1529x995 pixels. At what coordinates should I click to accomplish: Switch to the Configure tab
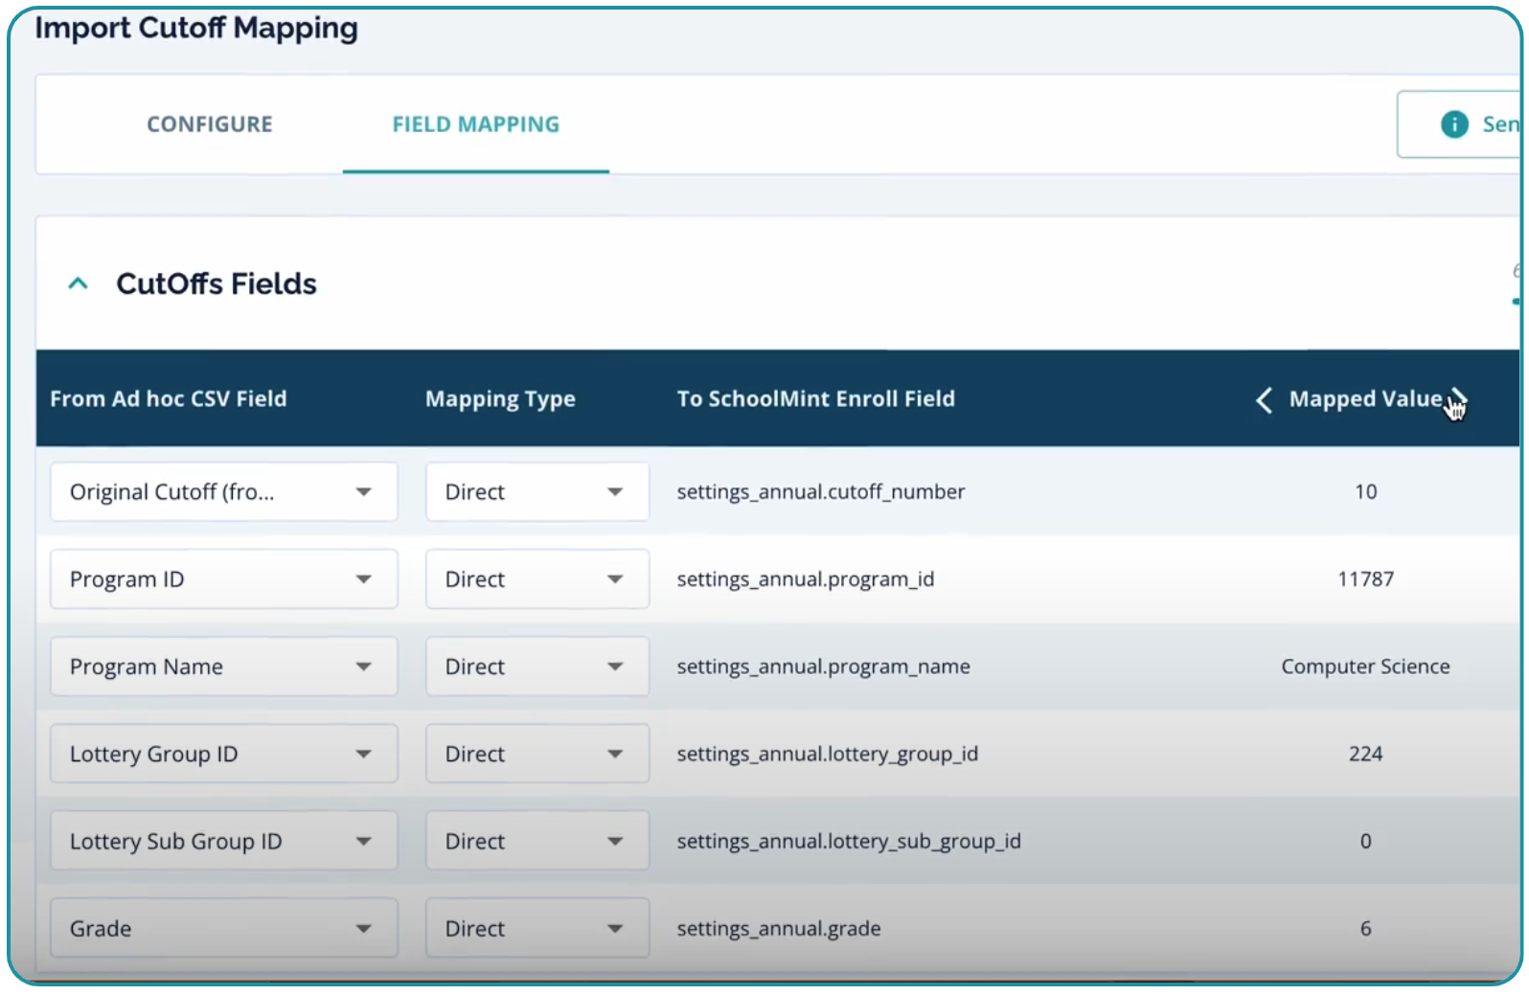pos(210,124)
